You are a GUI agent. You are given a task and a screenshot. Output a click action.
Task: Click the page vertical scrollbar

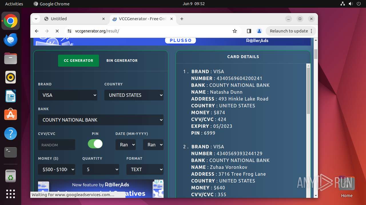tap(316, 54)
